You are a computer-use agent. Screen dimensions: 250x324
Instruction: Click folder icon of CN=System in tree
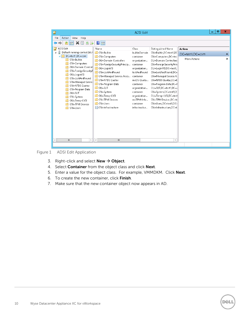(x=67, y=97)
